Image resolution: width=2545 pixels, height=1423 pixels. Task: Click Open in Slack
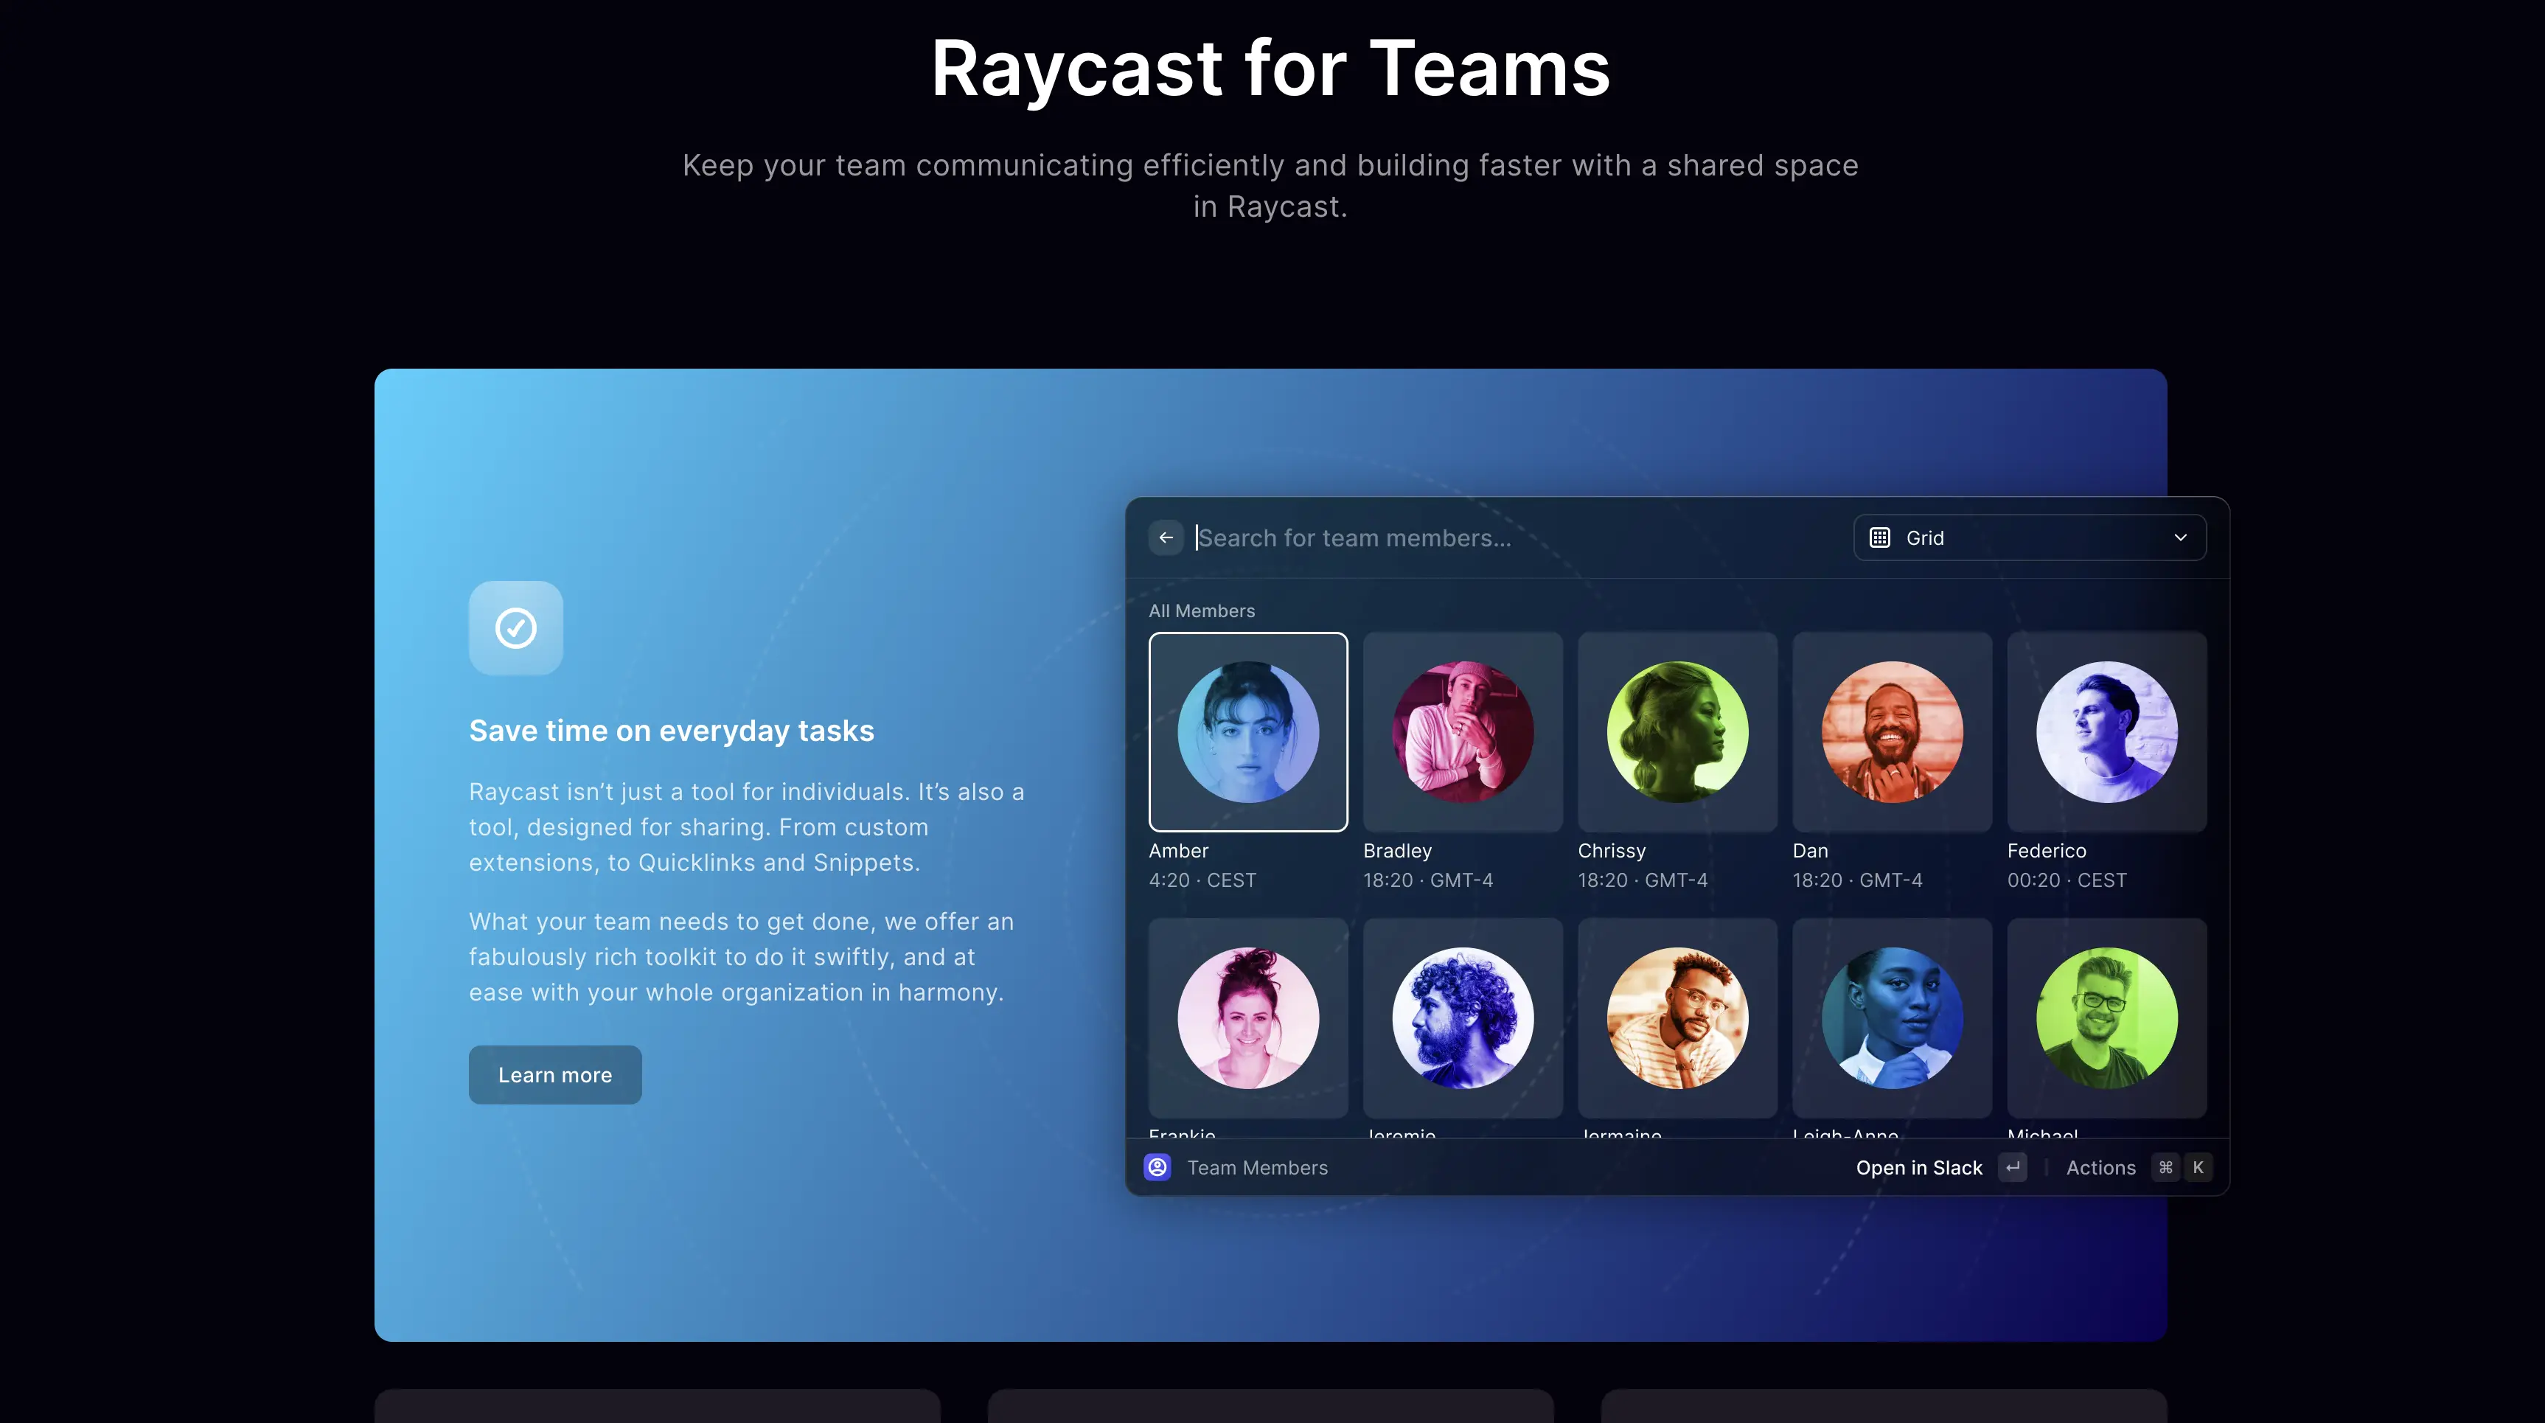(1918, 1167)
